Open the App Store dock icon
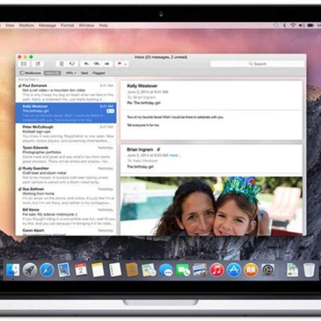321x321 pixels. [234, 270]
